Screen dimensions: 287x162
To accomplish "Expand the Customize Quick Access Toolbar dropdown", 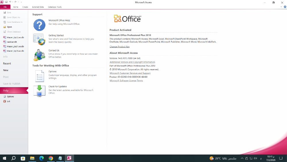I will pos(22,2).
